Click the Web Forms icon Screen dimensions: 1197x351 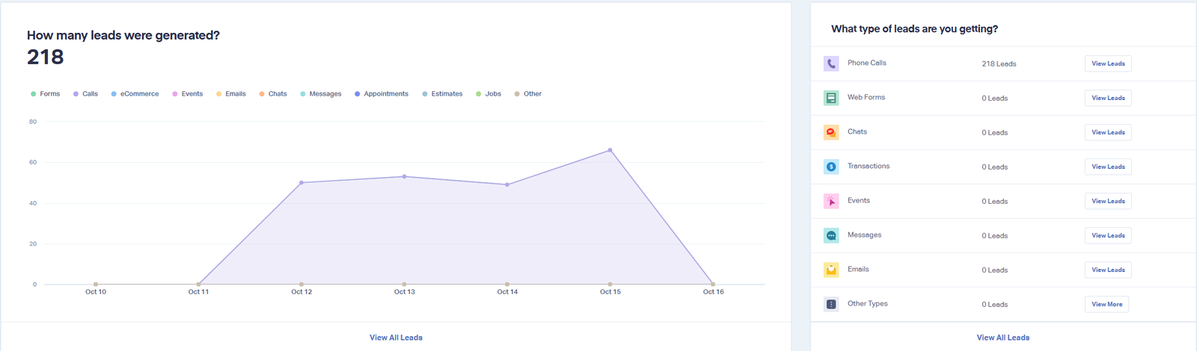pos(831,98)
